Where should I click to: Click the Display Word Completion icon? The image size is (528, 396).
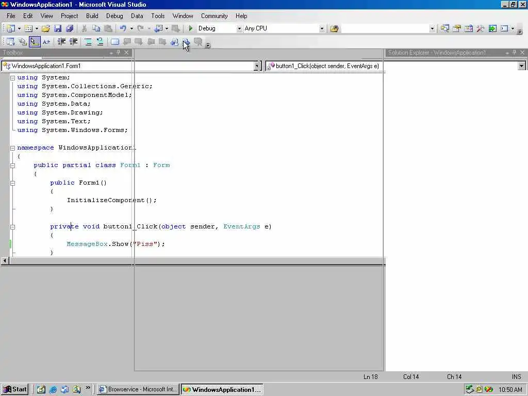point(46,42)
